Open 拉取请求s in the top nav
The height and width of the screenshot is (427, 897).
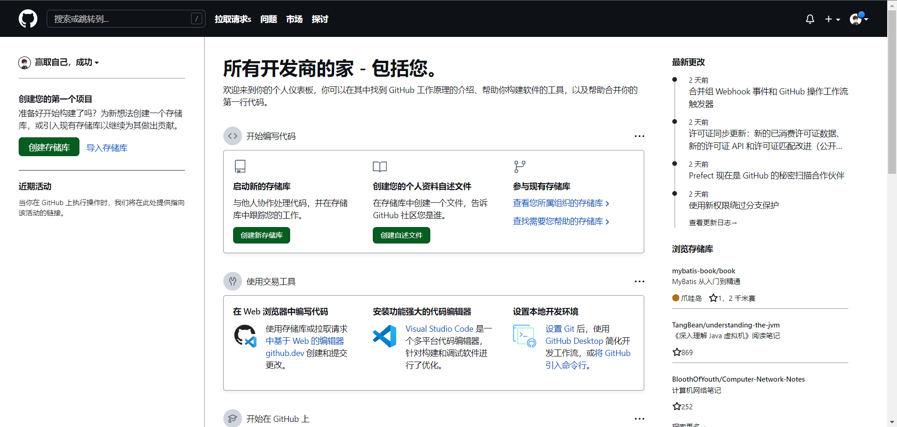tap(233, 19)
